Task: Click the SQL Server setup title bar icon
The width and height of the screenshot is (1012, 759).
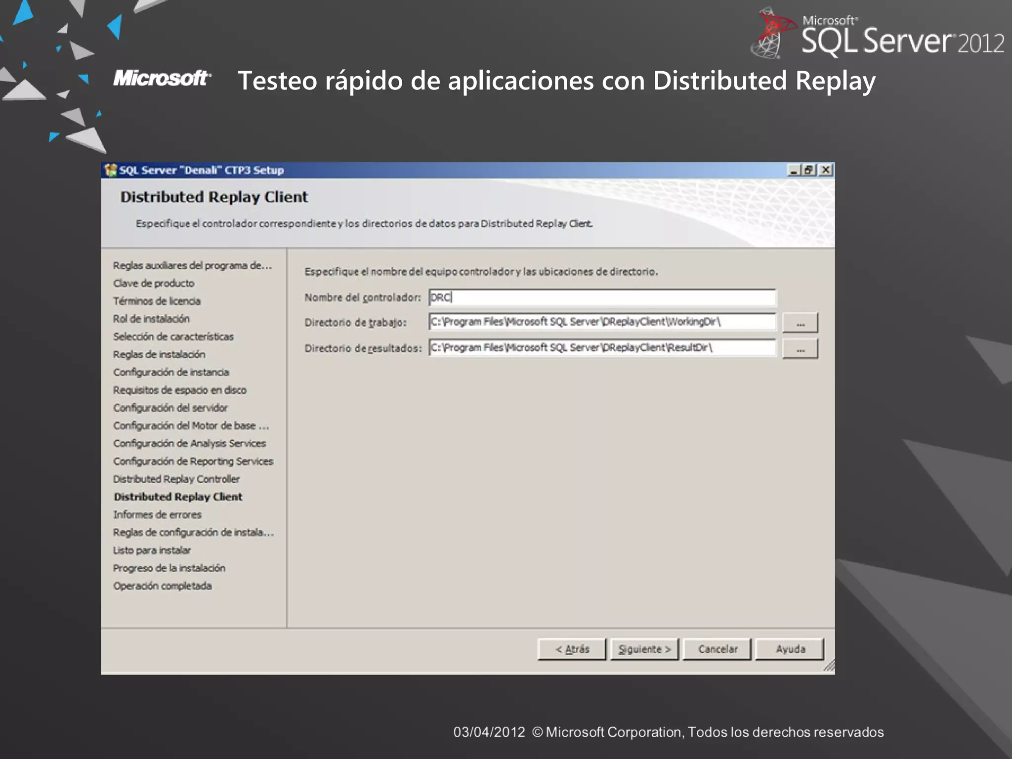Action: [111, 170]
